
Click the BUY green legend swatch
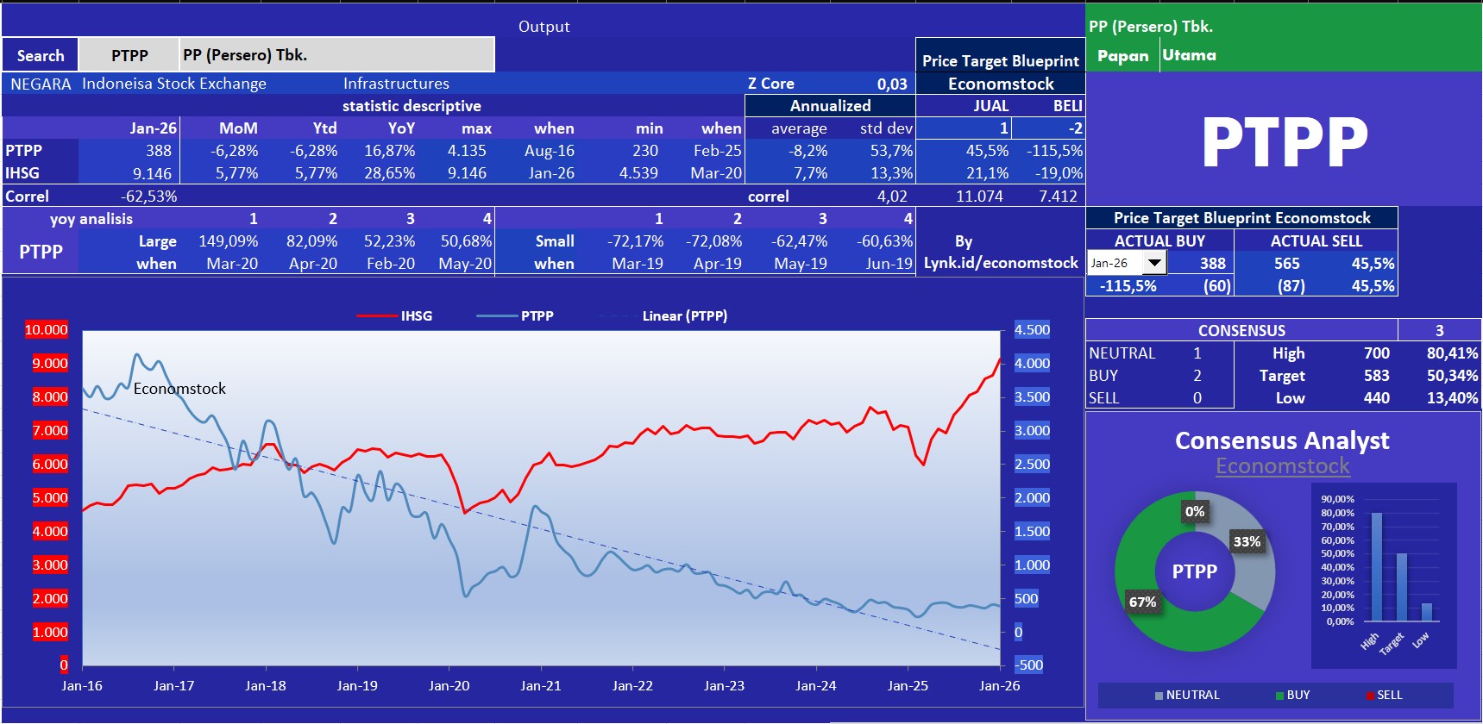pos(1280,696)
